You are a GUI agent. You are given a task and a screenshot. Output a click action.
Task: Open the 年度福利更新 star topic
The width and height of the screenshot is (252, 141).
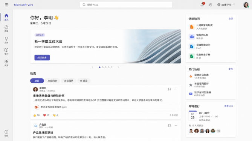[202, 84]
